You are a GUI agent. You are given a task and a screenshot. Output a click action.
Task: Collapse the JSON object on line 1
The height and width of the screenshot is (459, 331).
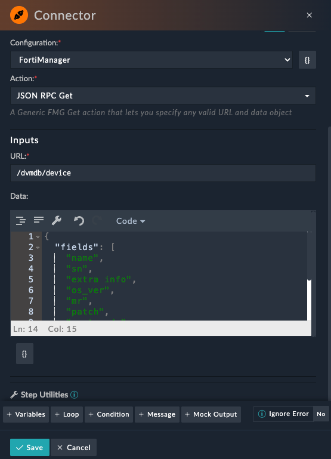tap(38, 236)
